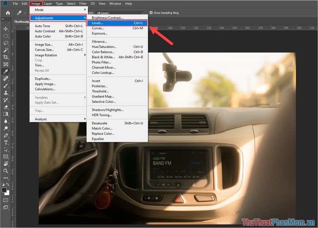Select the Healing Brush tool
The width and height of the screenshot is (318, 228).
5,78
